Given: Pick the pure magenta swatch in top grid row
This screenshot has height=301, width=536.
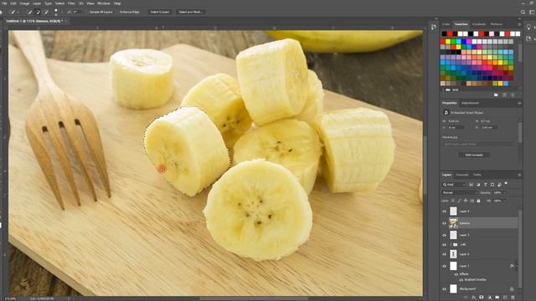Looking at the screenshot, I should pyautogui.click(x=469, y=42).
